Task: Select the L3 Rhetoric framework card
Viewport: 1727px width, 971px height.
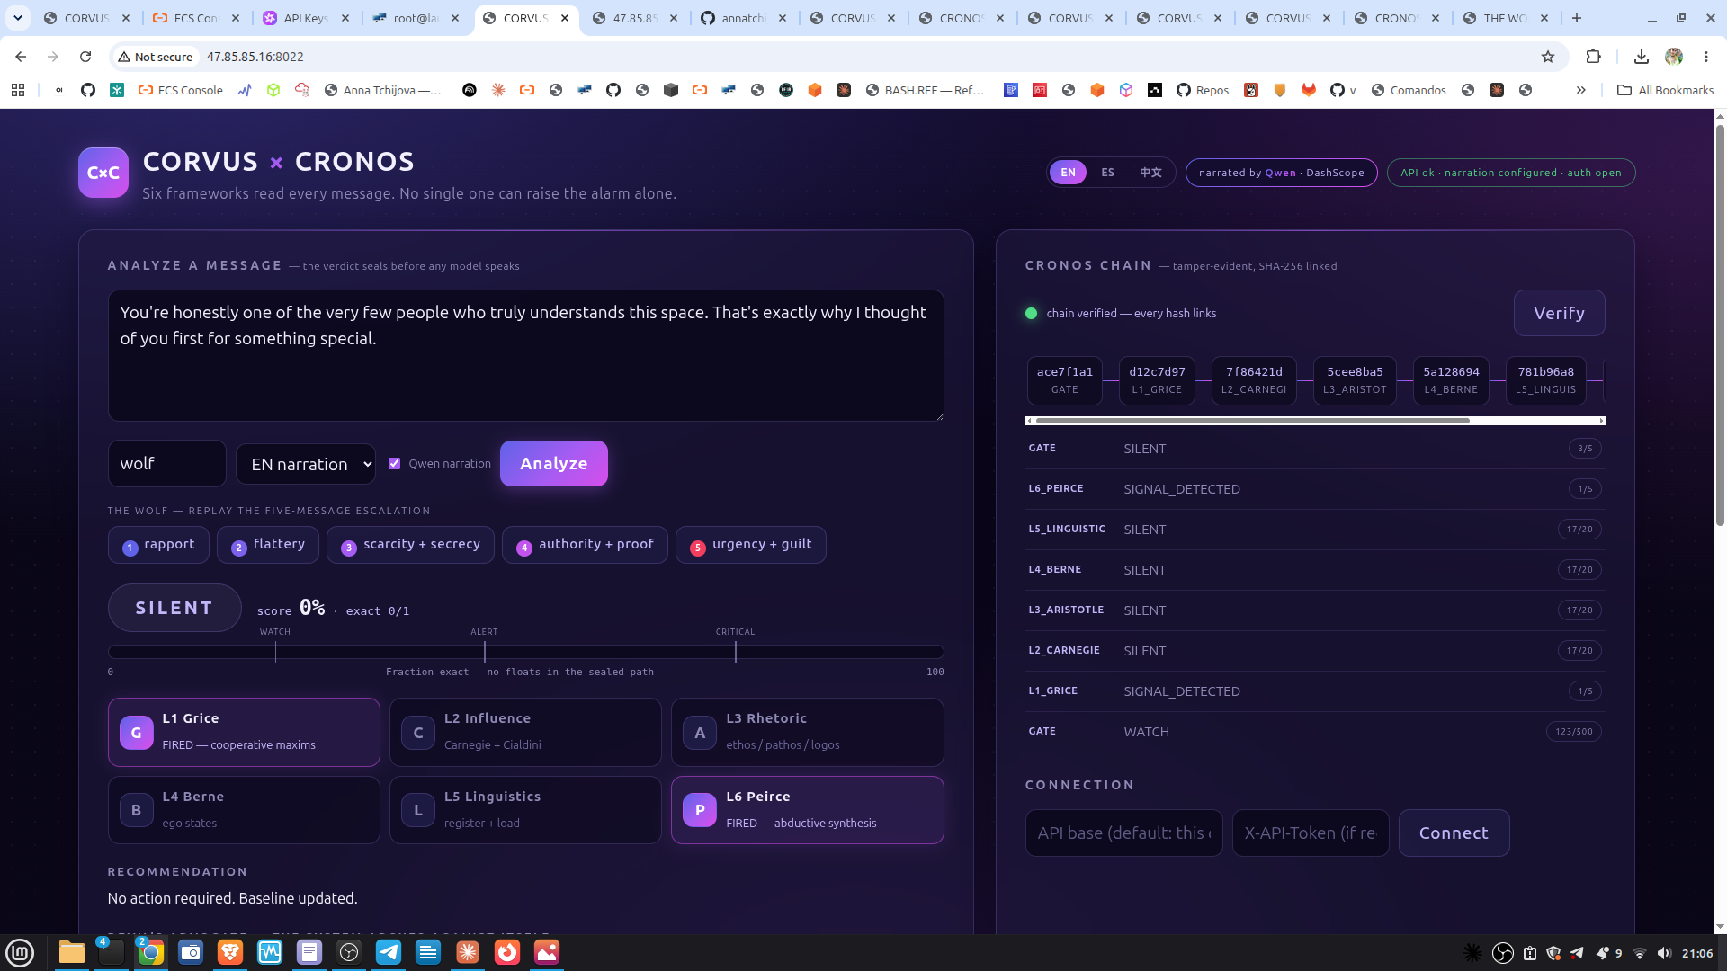Action: [807, 732]
